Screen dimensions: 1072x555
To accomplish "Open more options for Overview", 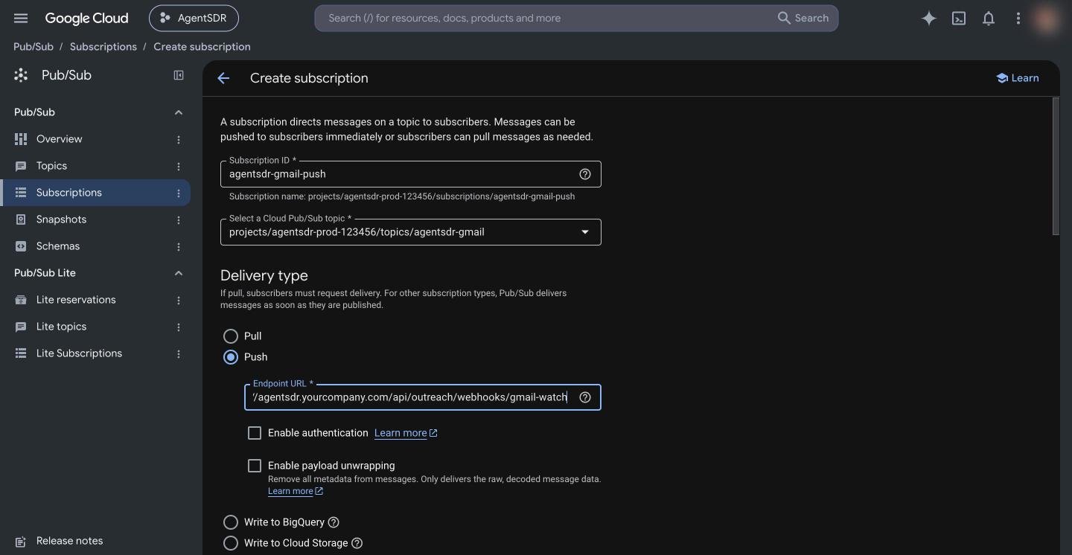I will [x=179, y=139].
